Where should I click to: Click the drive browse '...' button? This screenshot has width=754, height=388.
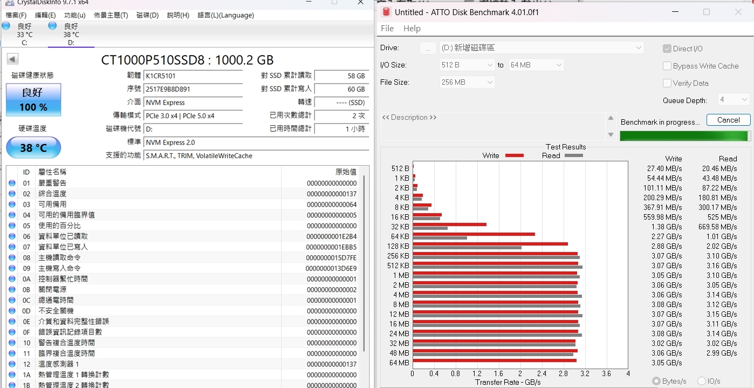tap(428, 48)
